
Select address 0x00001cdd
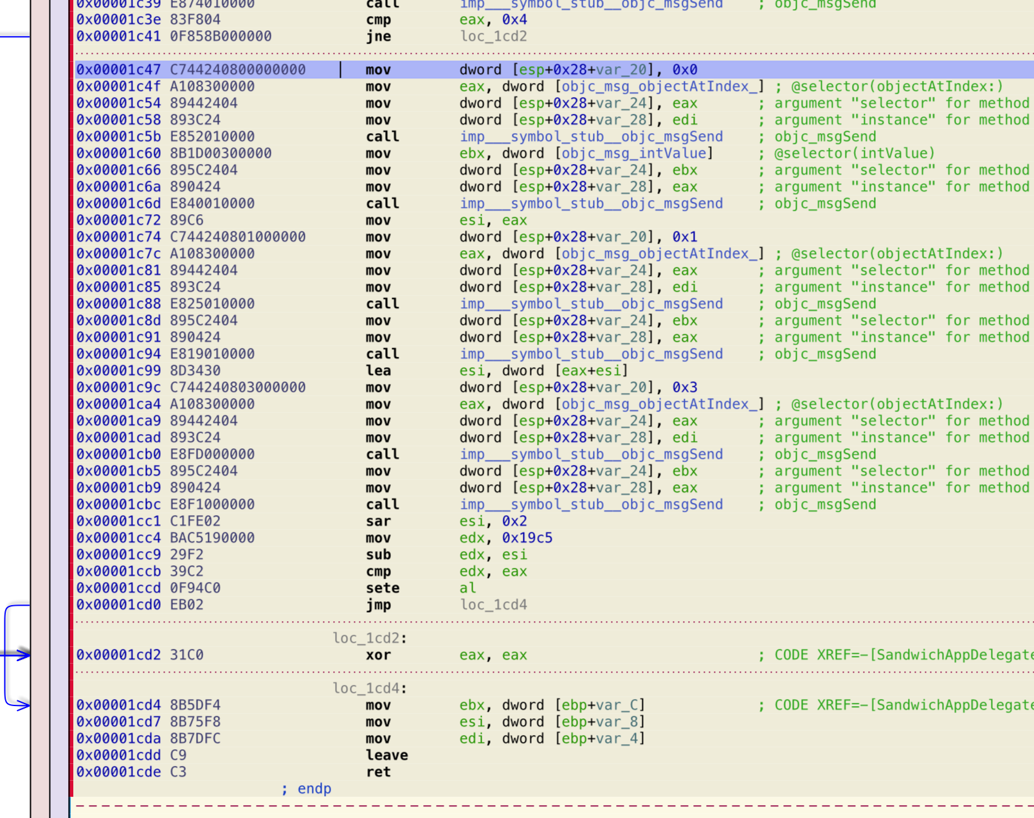118,755
